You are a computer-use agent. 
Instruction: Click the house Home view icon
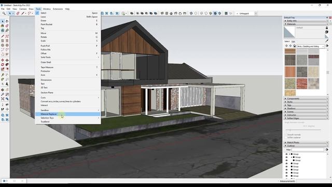171,14
